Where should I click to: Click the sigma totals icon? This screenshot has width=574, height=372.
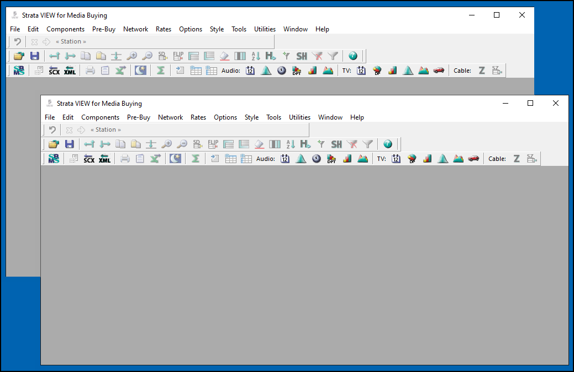[x=197, y=158]
